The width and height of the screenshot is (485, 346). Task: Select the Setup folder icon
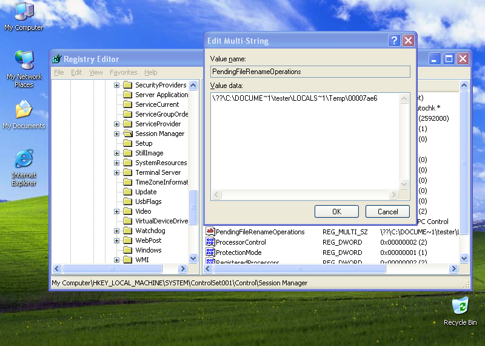[x=128, y=143]
